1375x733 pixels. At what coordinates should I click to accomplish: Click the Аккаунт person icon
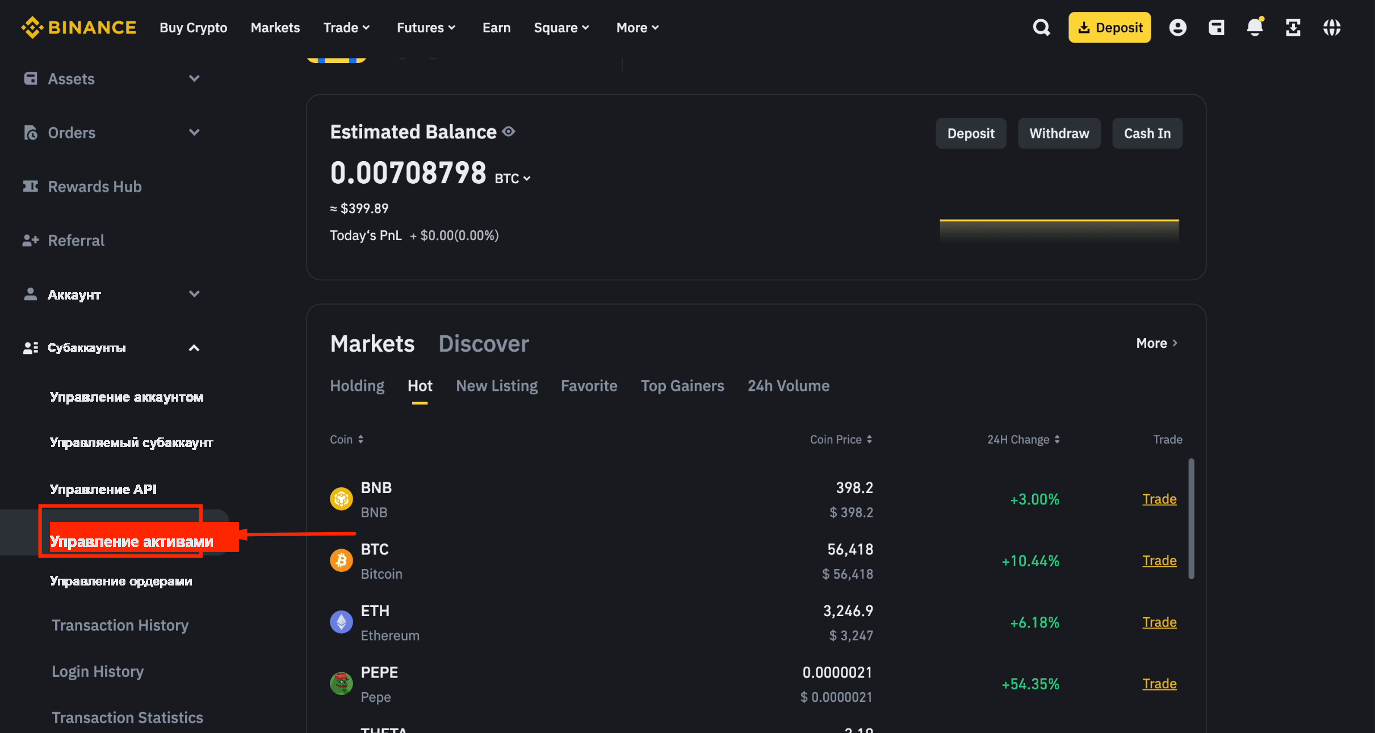pyautogui.click(x=31, y=294)
